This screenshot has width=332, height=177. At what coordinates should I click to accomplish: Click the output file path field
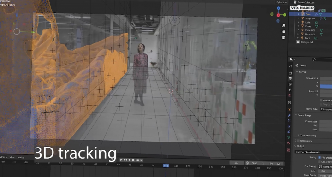point(313,152)
